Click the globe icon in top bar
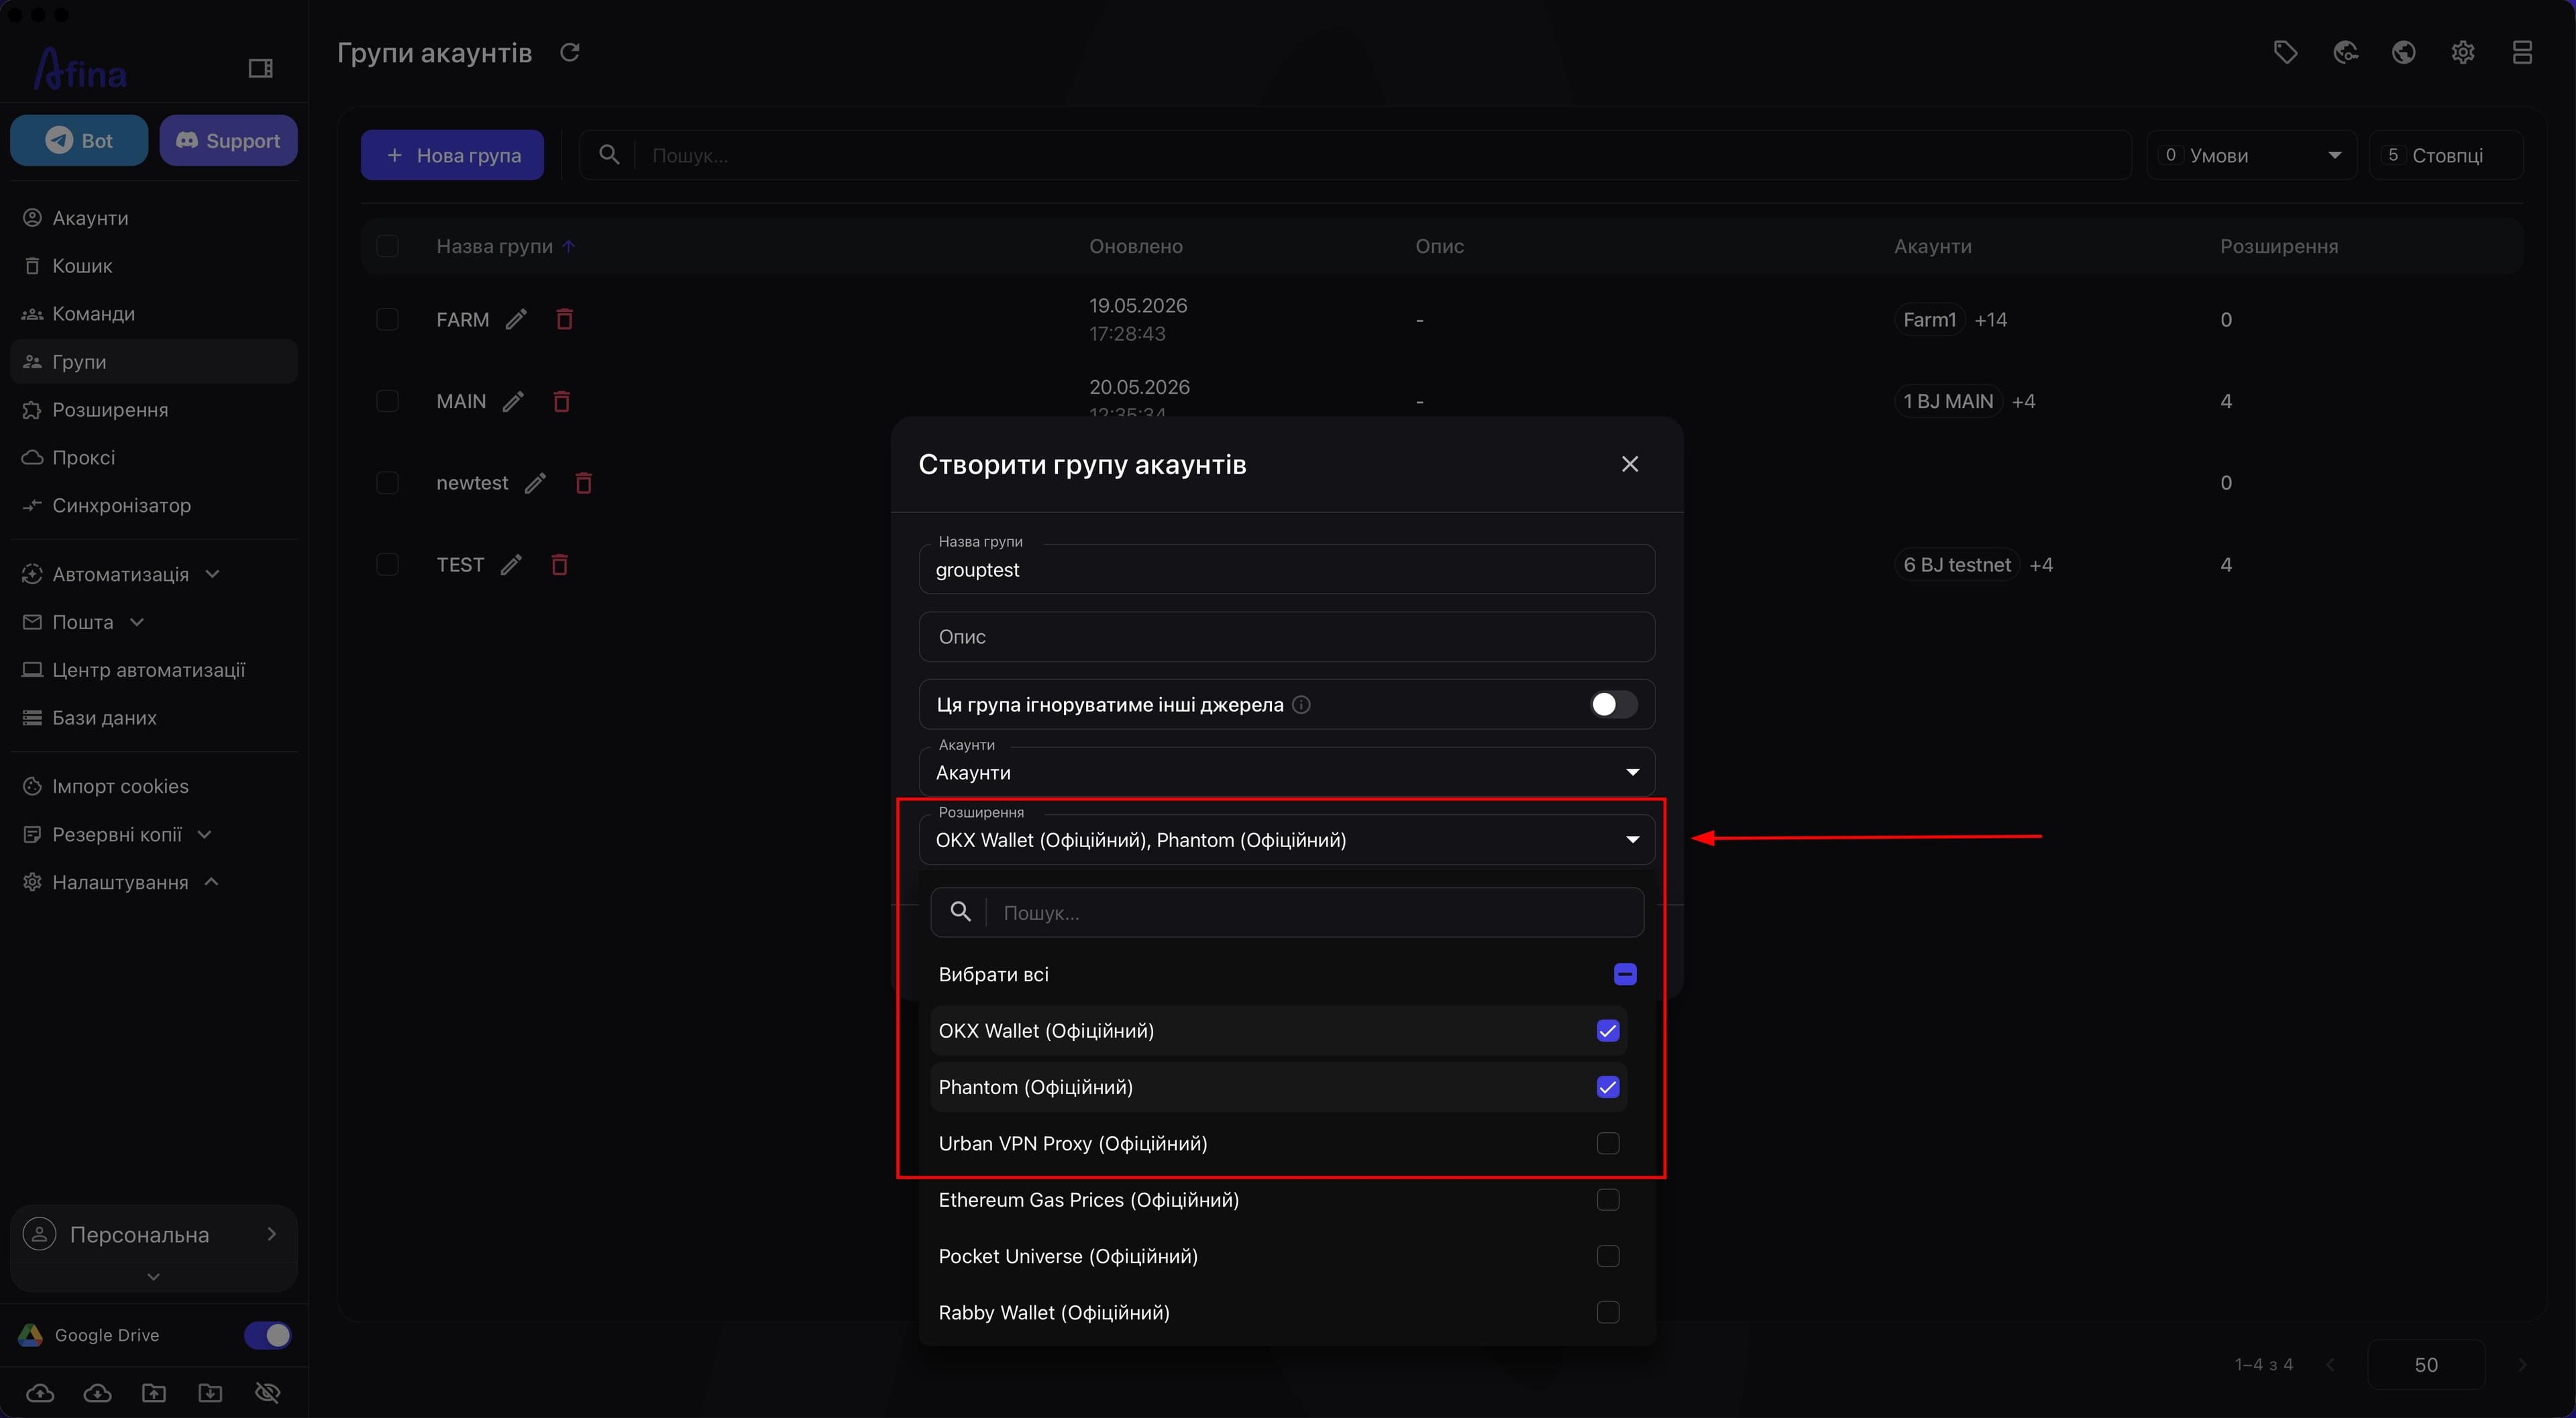 coord(2404,52)
